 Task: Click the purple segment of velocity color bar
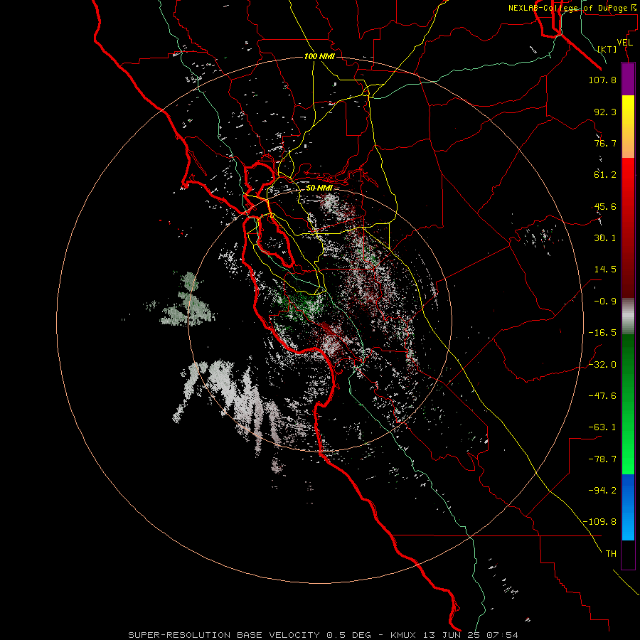(x=628, y=79)
